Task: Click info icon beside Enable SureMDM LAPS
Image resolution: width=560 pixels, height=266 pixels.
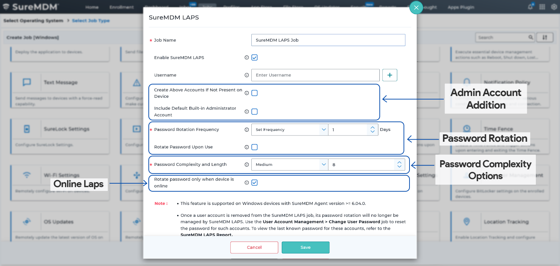Action: pyautogui.click(x=247, y=58)
